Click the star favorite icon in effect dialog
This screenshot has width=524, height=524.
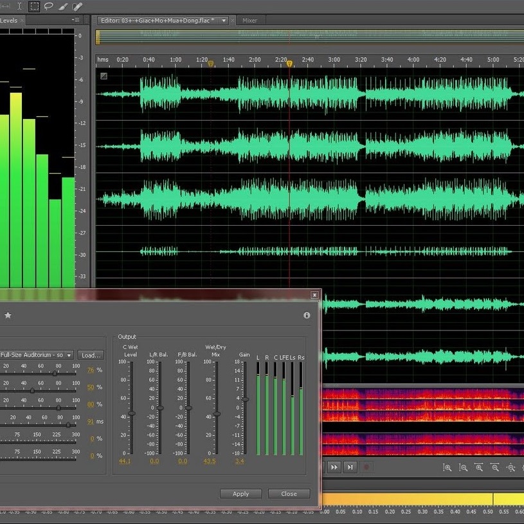[x=8, y=315]
